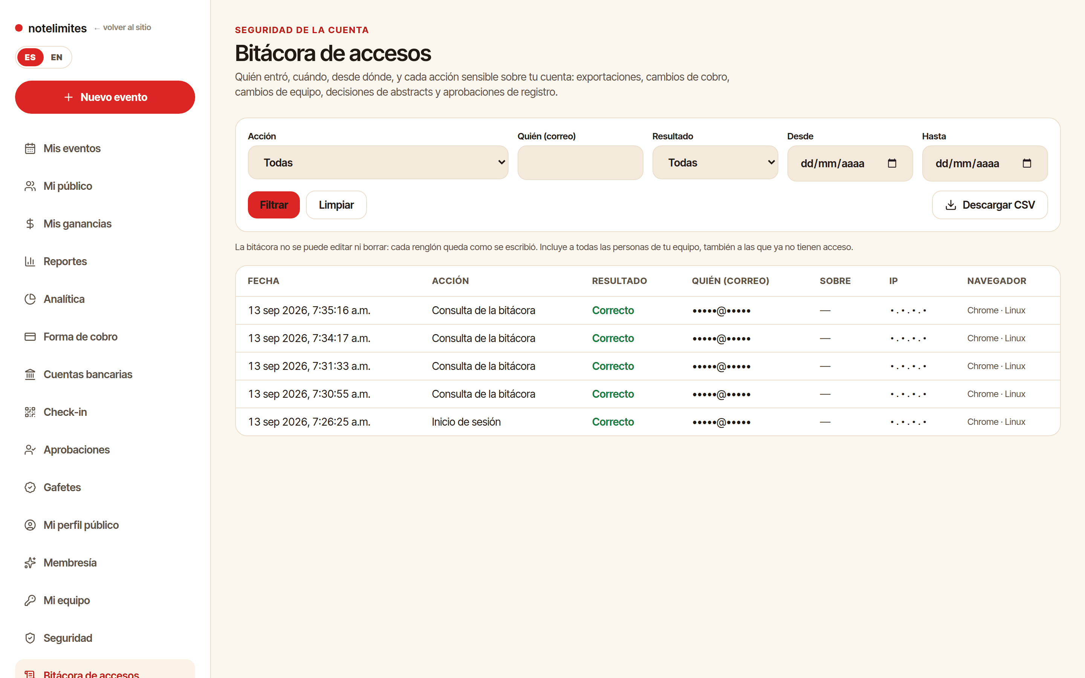Click the Check-in QR code icon
This screenshot has width=1085, height=678.
point(30,412)
